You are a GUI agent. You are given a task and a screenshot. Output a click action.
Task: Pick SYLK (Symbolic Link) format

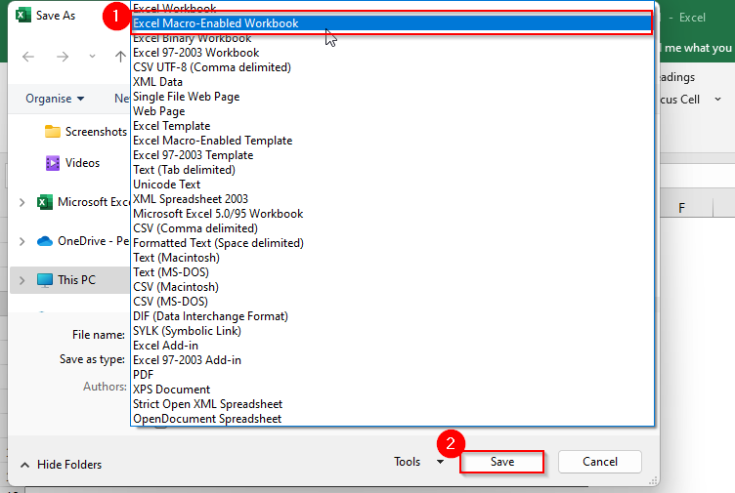click(x=392, y=331)
